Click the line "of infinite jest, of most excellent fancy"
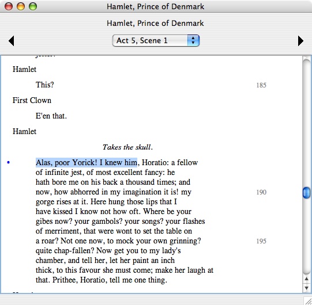 tap(106, 173)
